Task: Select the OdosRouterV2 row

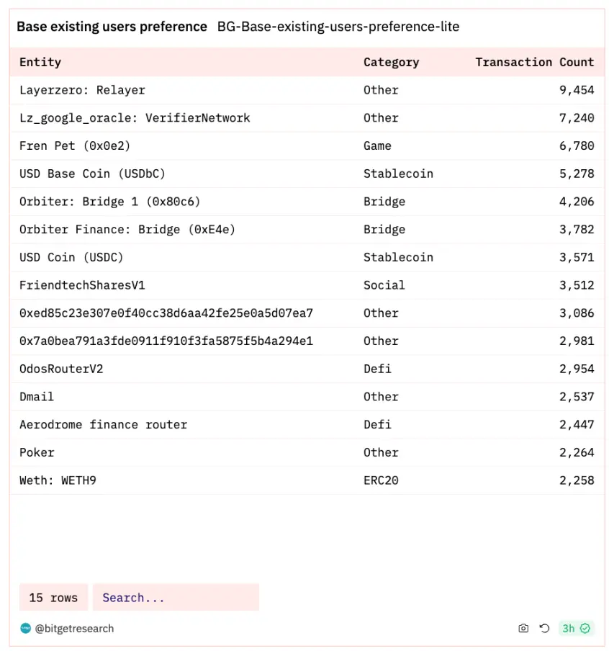Action: (307, 369)
